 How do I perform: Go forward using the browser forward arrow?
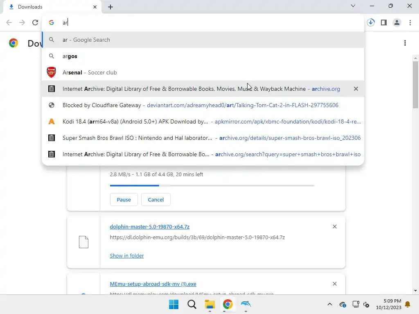click(x=22, y=22)
